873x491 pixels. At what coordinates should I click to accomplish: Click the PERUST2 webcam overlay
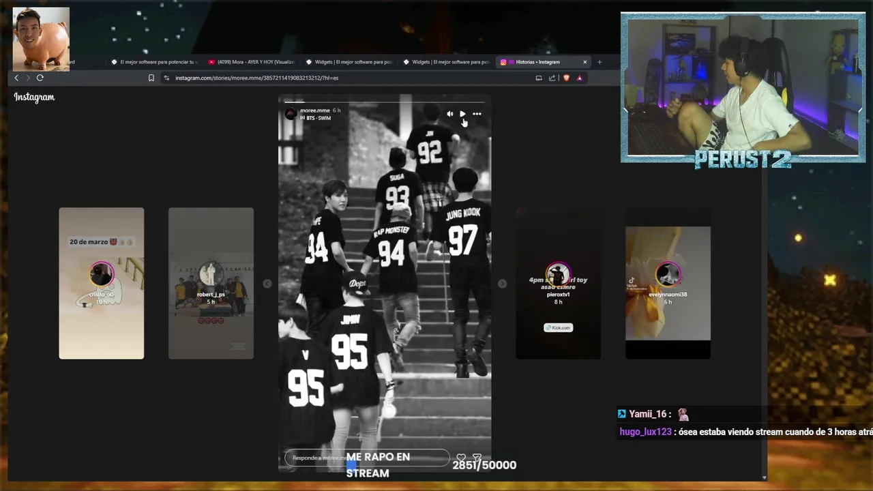[x=743, y=91]
